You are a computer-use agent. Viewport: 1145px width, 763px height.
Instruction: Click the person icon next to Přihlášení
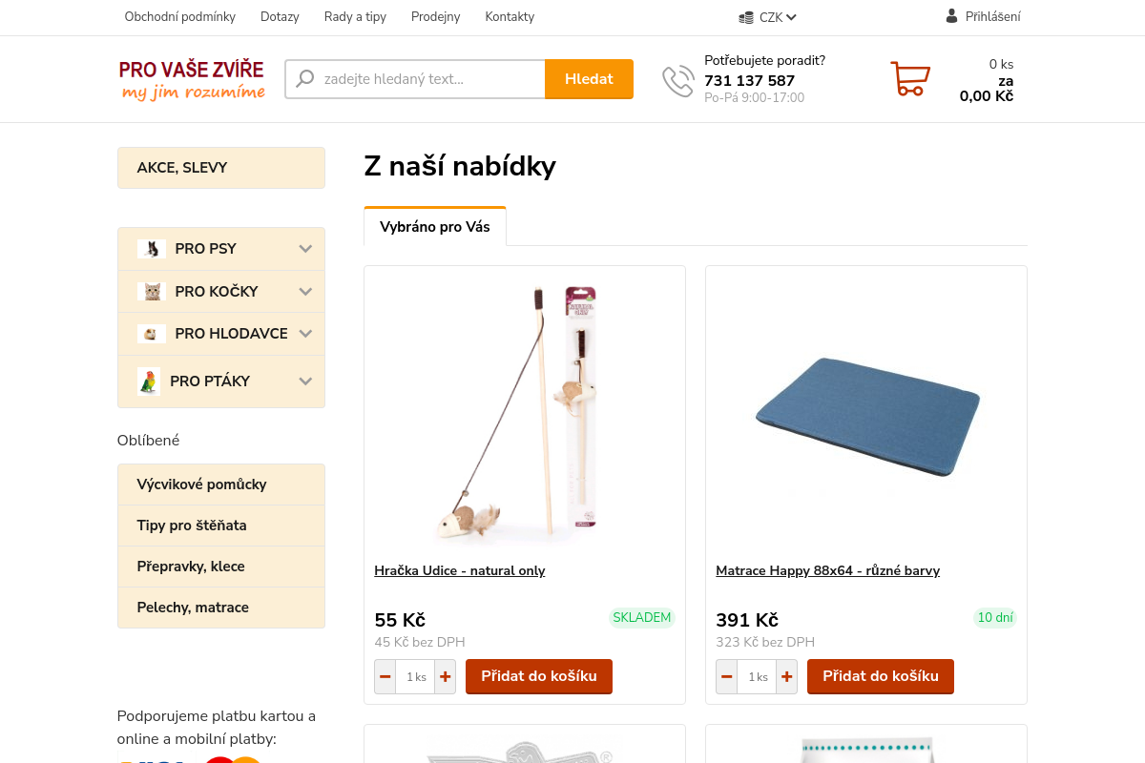click(x=951, y=15)
